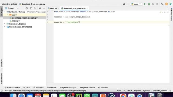Click the response assignment line
This screenshot has width=173, height=97.
(x=72, y=17)
